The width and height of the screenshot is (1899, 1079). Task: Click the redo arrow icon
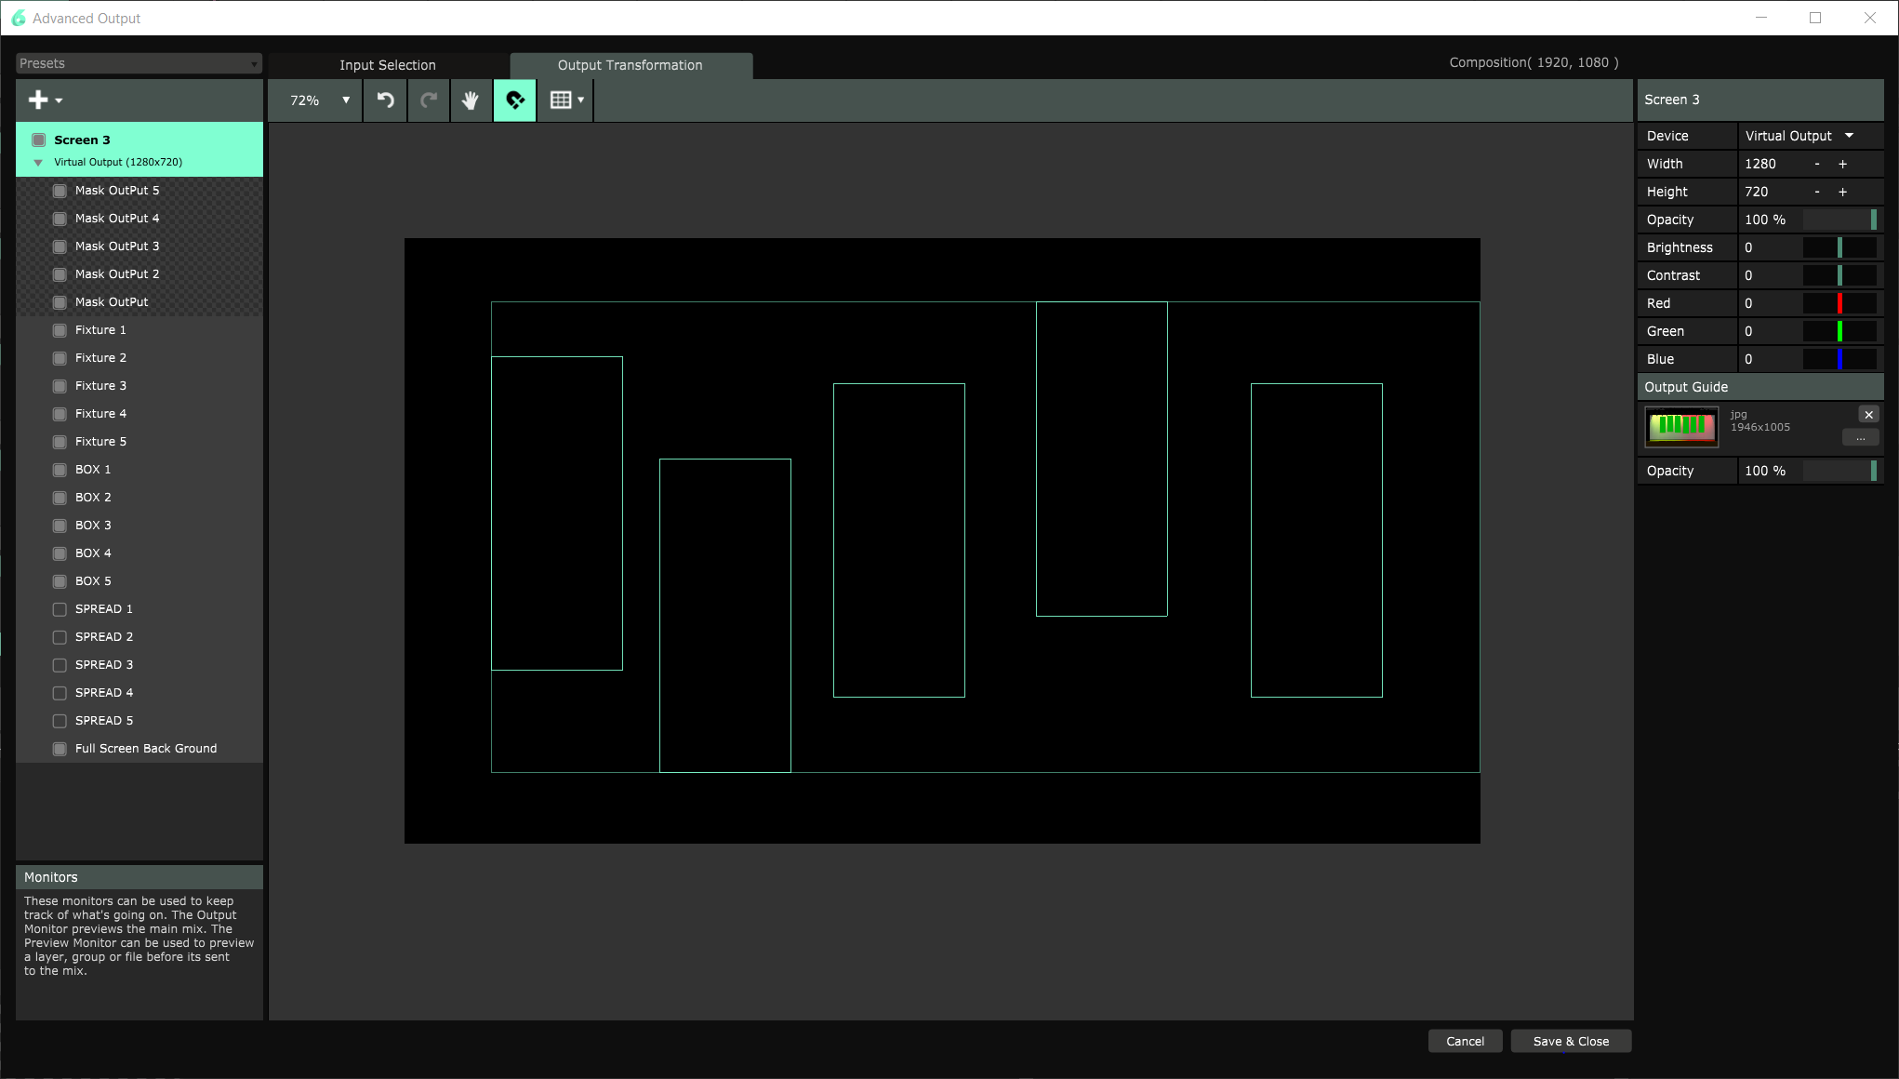tap(429, 100)
